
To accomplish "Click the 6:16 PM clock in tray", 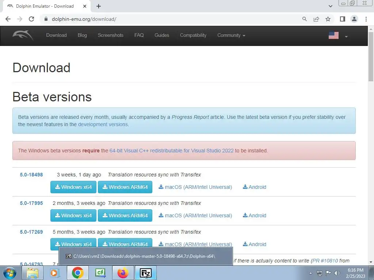I will (355, 270).
